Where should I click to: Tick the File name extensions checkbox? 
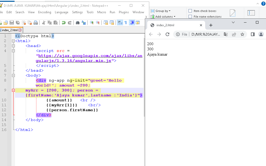click(190, 17)
